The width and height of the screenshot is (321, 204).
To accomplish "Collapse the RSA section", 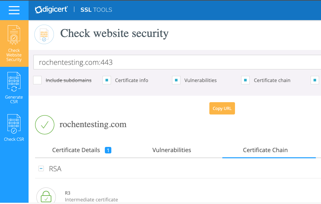I will 41,169.
